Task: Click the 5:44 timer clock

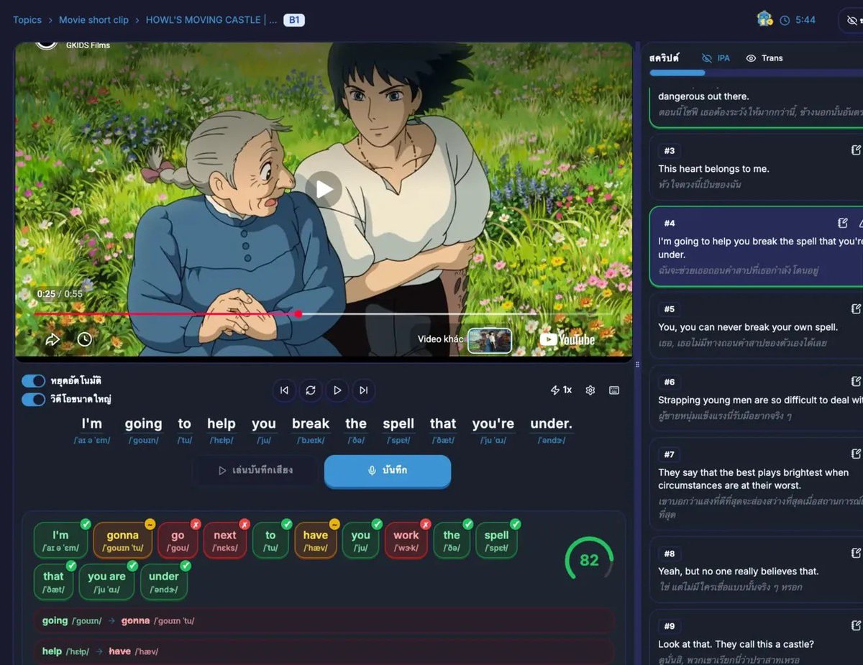Action: [798, 20]
